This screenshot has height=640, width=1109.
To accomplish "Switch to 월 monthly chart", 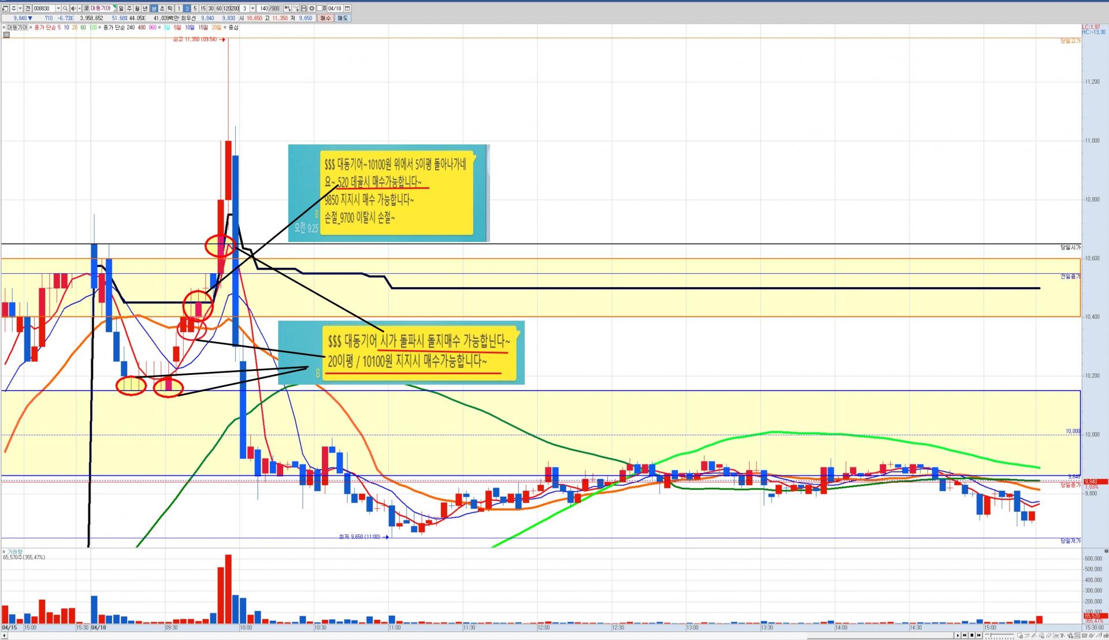I will [x=137, y=9].
